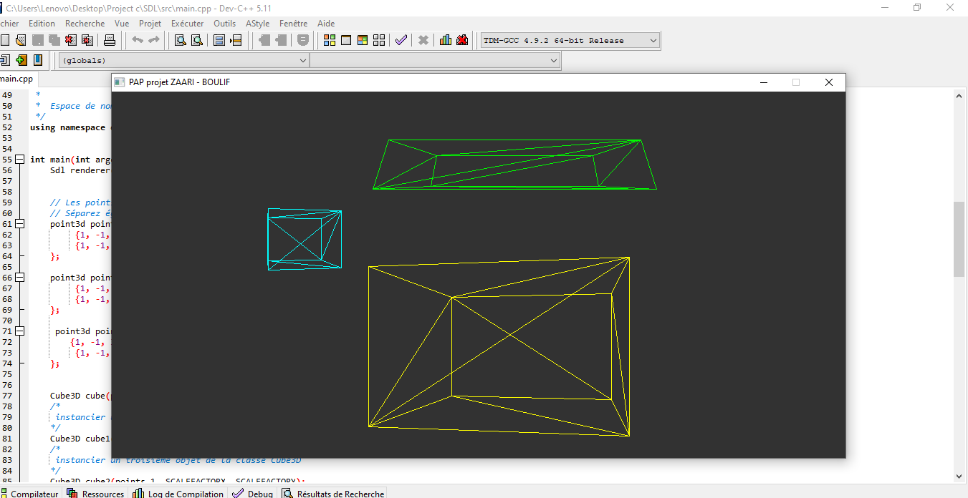Switch to the Compilateur bottom tab
This screenshot has height=498, width=968.
pyautogui.click(x=30, y=494)
